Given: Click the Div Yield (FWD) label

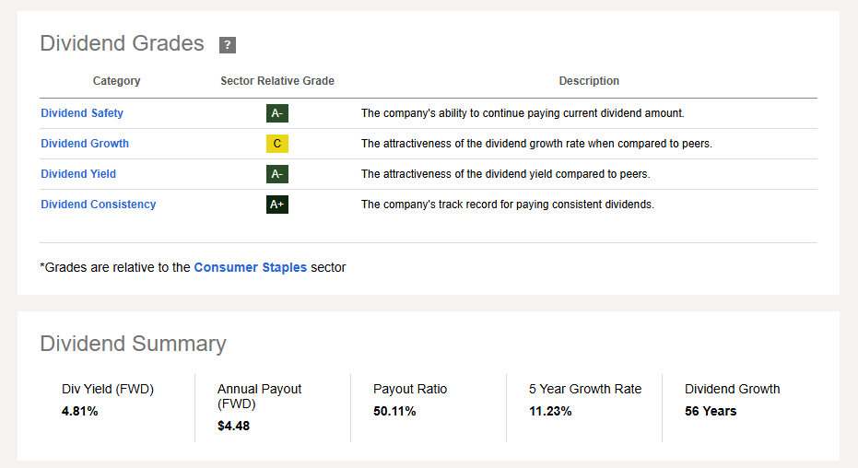Looking at the screenshot, I should 108,389.
